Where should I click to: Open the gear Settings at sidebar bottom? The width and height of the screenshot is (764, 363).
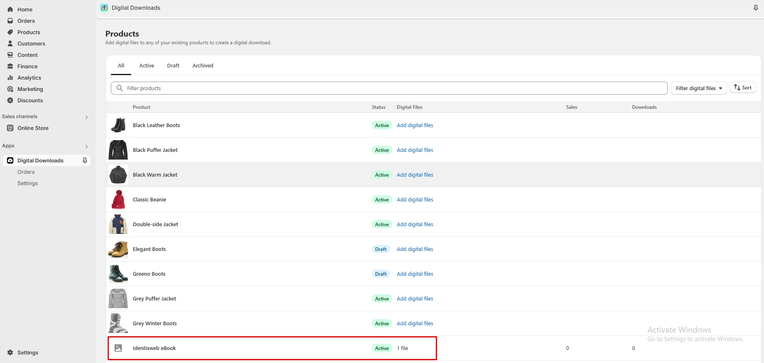(x=10, y=352)
